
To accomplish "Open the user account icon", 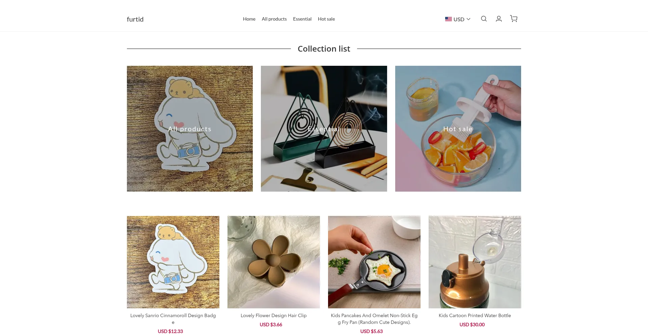I will (498, 19).
